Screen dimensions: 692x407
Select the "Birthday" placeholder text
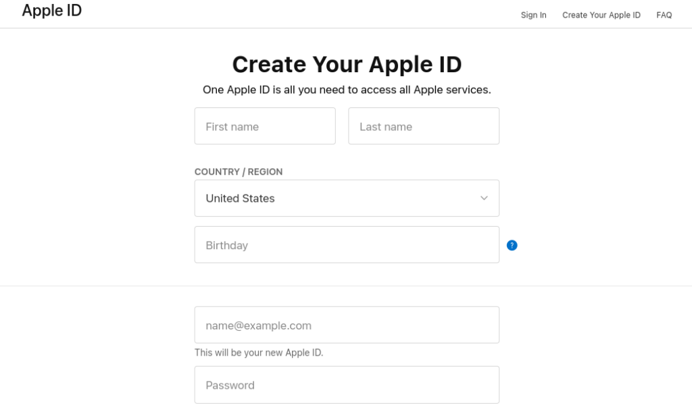pos(227,246)
